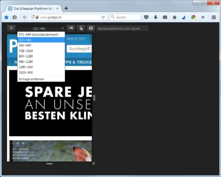Click the home icon

174,17
